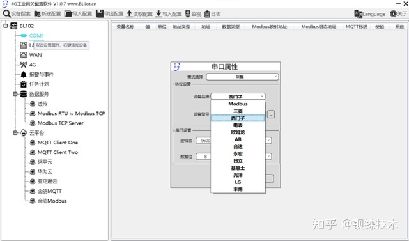Click the 4G antenna icon in tree
The height and width of the screenshot is (241, 409).
point(24,65)
